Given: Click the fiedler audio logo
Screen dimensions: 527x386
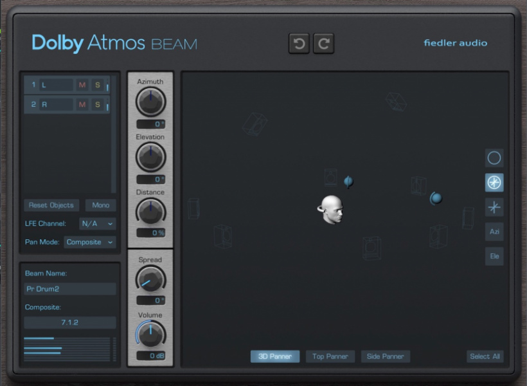Looking at the screenshot, I should tap(456, 42).
